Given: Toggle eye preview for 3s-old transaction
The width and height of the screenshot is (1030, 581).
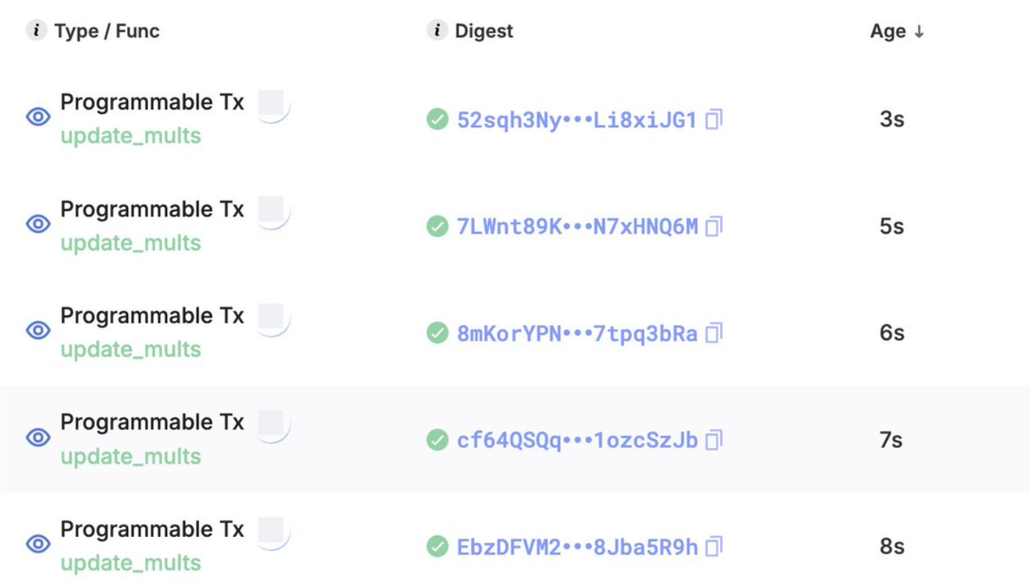Looking at the screenshot, I should point(38,117).
